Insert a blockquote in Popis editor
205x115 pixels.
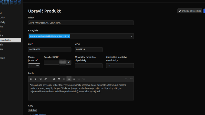[59, 79]
